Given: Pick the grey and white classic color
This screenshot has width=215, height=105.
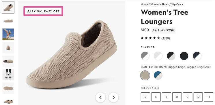Looking at the screenshot, I should 145,56.
